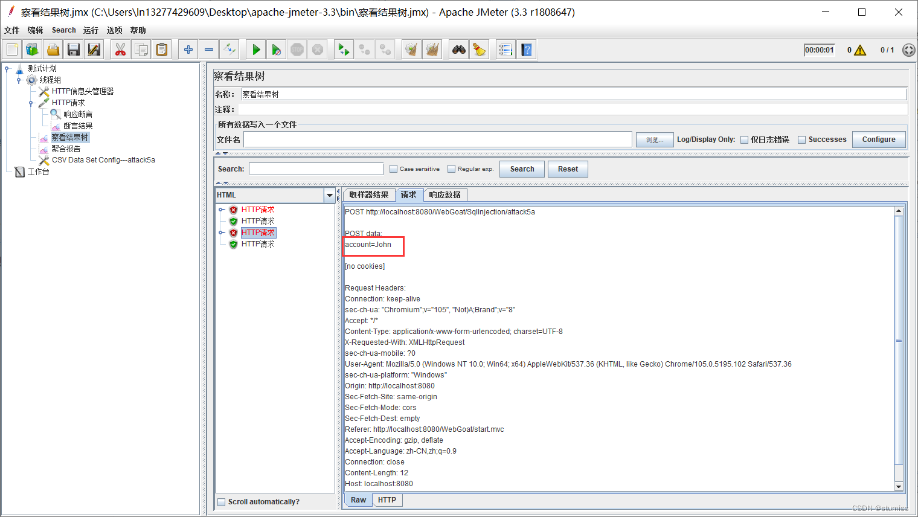
Task: Open Help with the question mark icon
Action: 527,50
